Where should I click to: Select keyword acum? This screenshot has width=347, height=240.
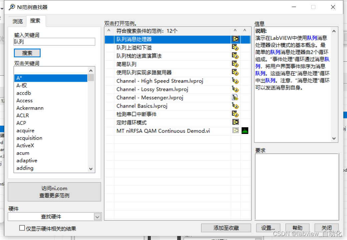[x=51, y=153]
